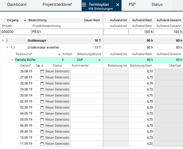
Task: Collapse the Daniela Müller resource row
Action: [12, 60]
